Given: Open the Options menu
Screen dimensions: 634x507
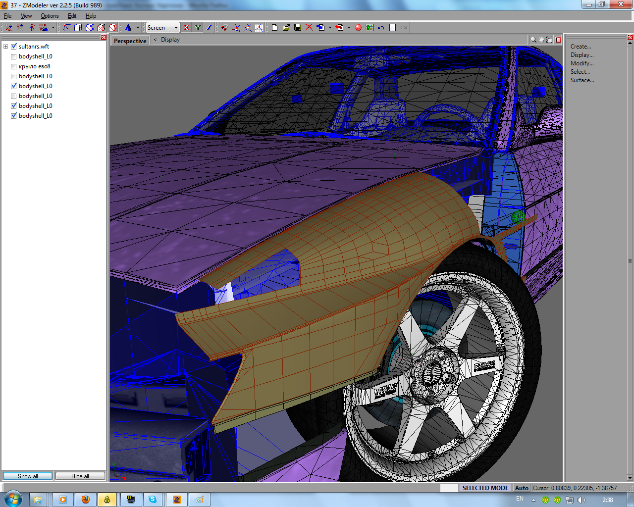Looking at the screenshot, I should [50, 16].
